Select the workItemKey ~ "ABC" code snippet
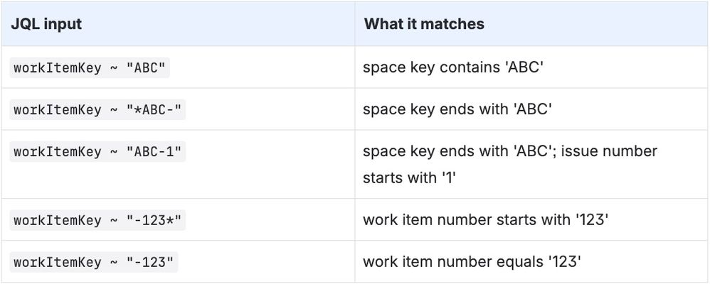Viewport: 710px width, 284px height. pos(90,68)
